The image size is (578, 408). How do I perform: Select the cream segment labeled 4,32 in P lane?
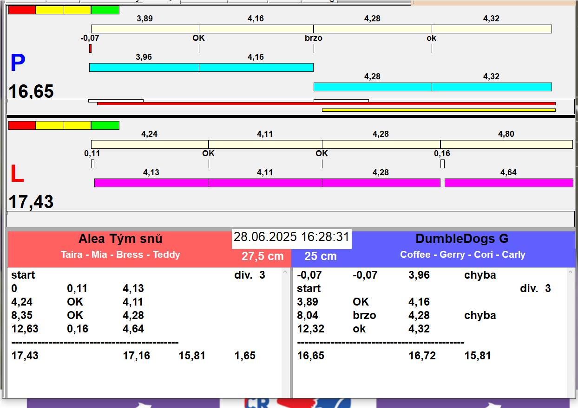492,29
